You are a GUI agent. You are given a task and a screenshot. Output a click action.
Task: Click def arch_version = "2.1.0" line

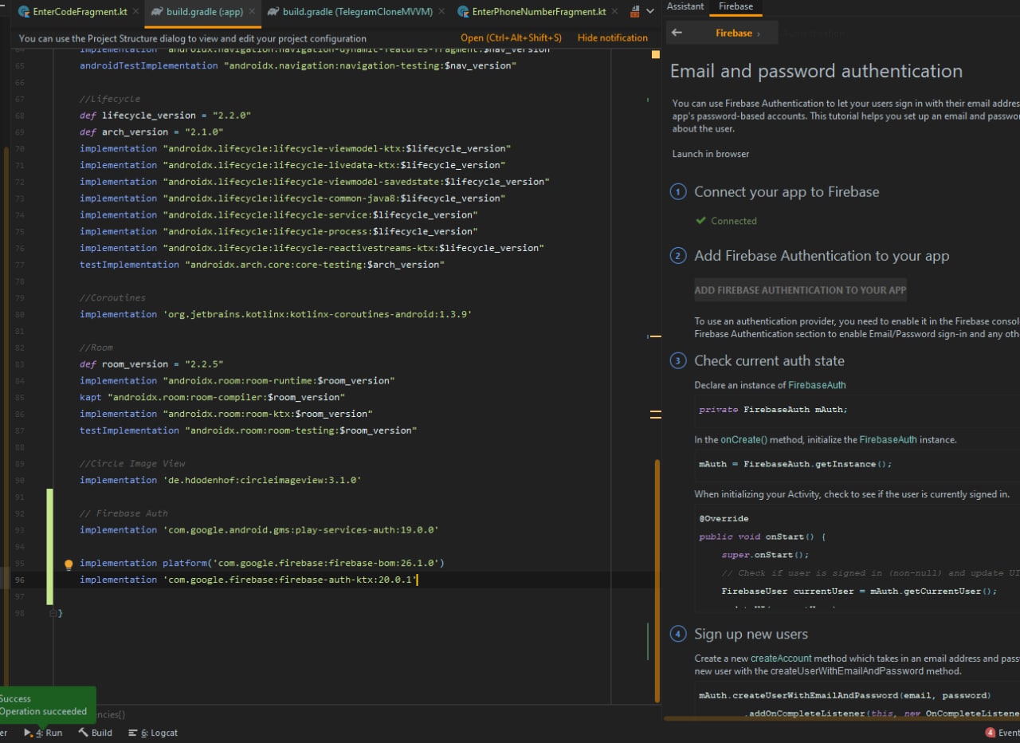pos(151,132)
